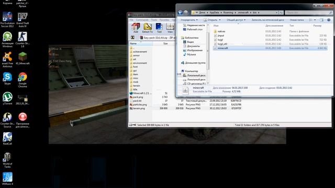Click the Roaming breadcrumb in the address bar
Viewport: 335px width, 188px height.
[228, 13]
